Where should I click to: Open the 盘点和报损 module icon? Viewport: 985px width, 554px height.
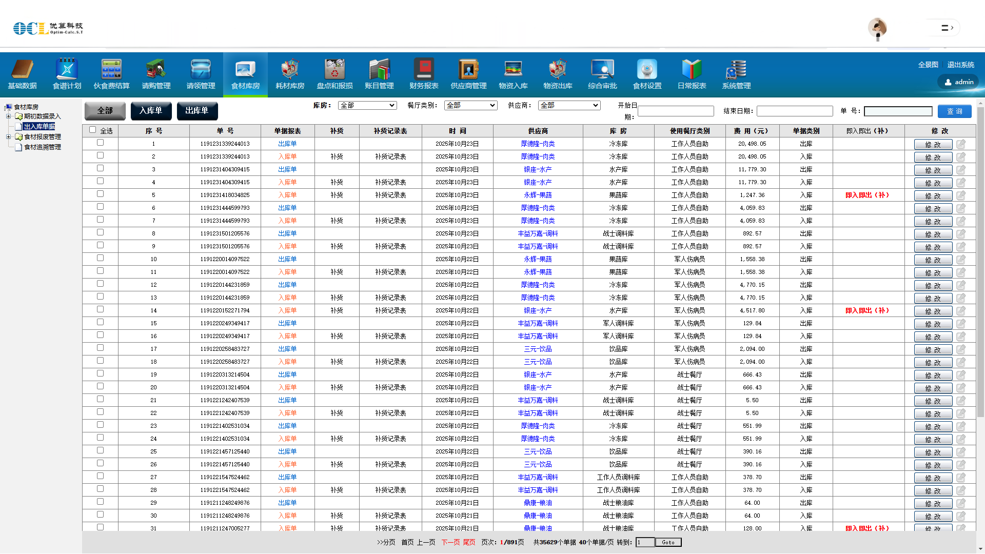(334, 69)
